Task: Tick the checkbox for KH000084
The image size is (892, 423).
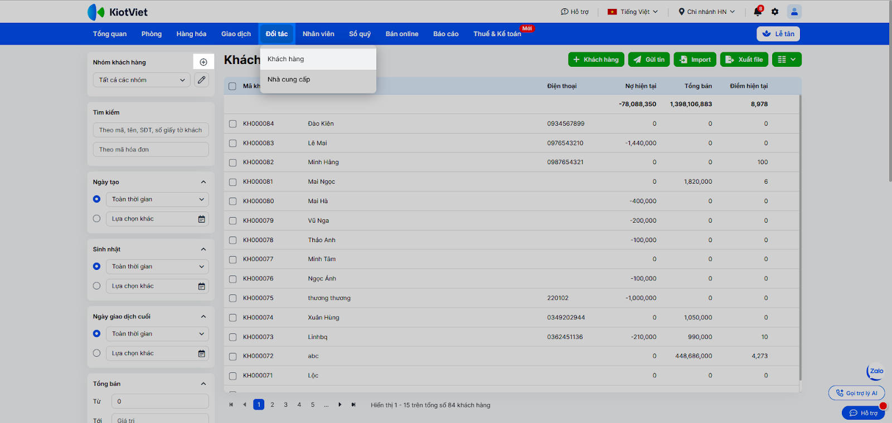Action: 232,124
